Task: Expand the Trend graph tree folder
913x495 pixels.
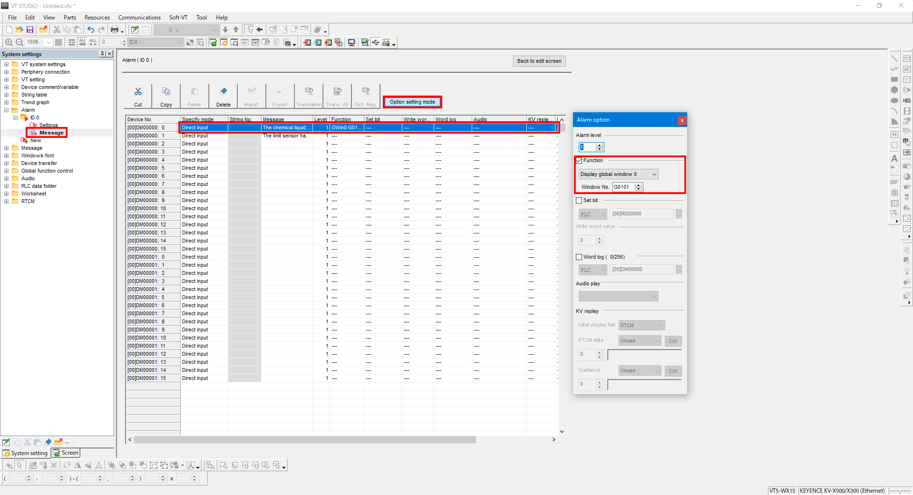Action: [x=7, y=103]
